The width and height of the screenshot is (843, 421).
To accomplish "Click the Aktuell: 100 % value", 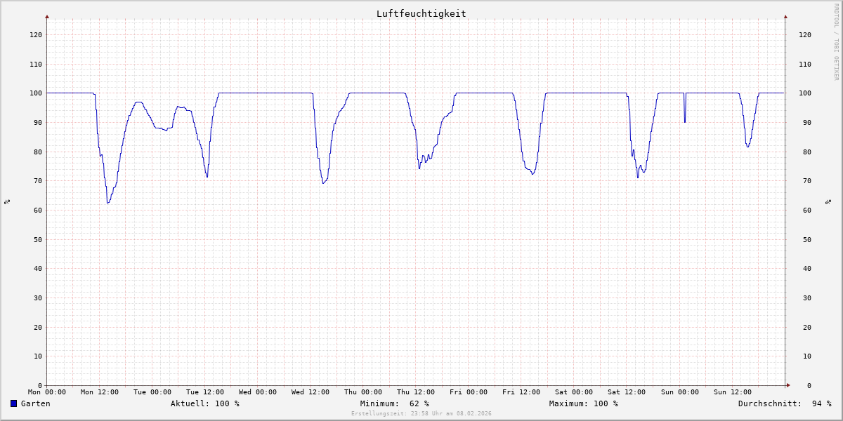I will click(204, 403).
